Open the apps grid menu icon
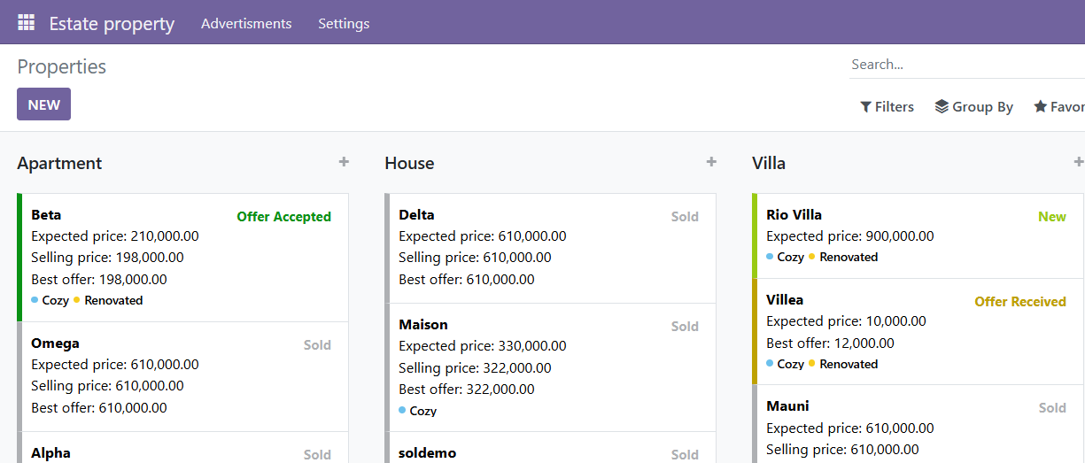1085x463 pixels. tap(26, 23)
